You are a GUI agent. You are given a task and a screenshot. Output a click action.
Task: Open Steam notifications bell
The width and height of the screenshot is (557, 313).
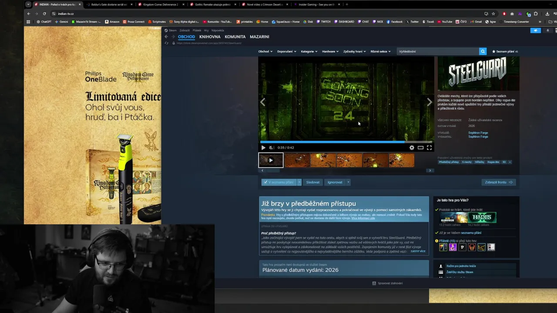548,30
